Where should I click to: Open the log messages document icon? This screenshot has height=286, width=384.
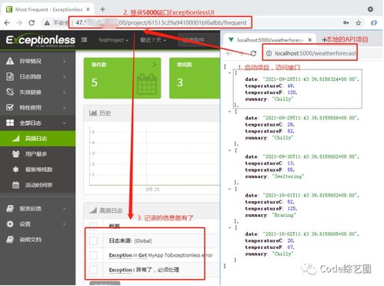point(10,76)
